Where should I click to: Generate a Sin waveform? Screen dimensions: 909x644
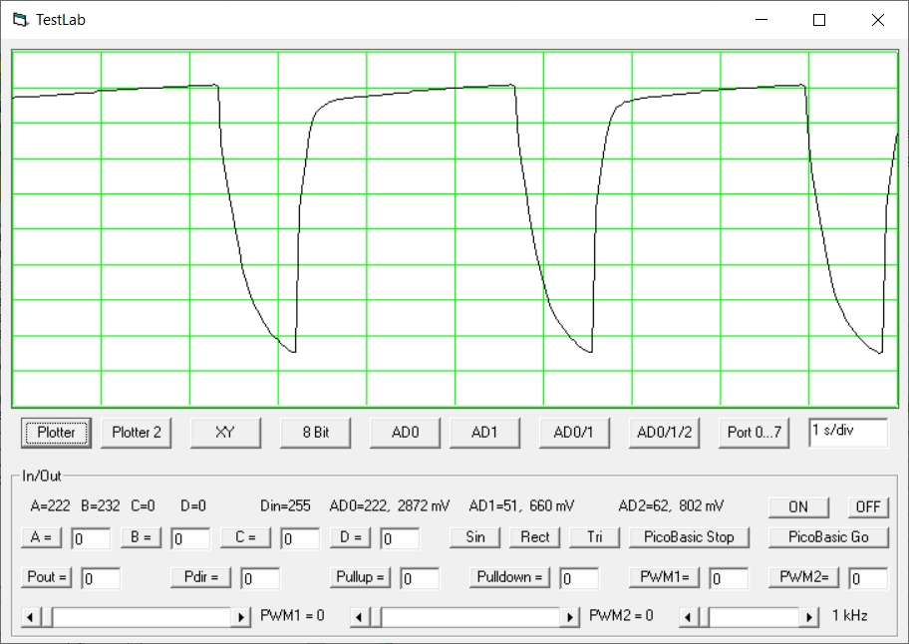pos(475,537)
